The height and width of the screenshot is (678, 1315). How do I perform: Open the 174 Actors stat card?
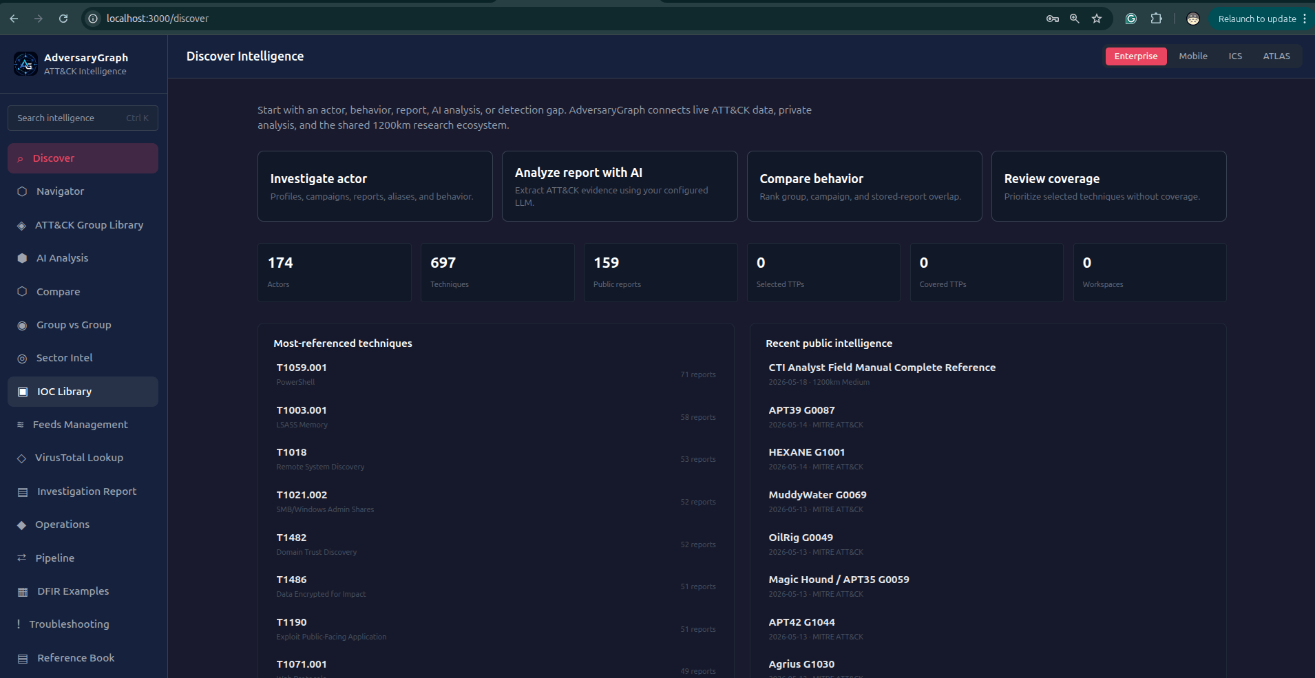click(334, 273)
